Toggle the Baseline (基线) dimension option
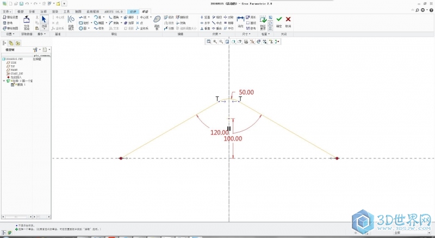This screenshot has width=435, height=238. pos(251,23)
